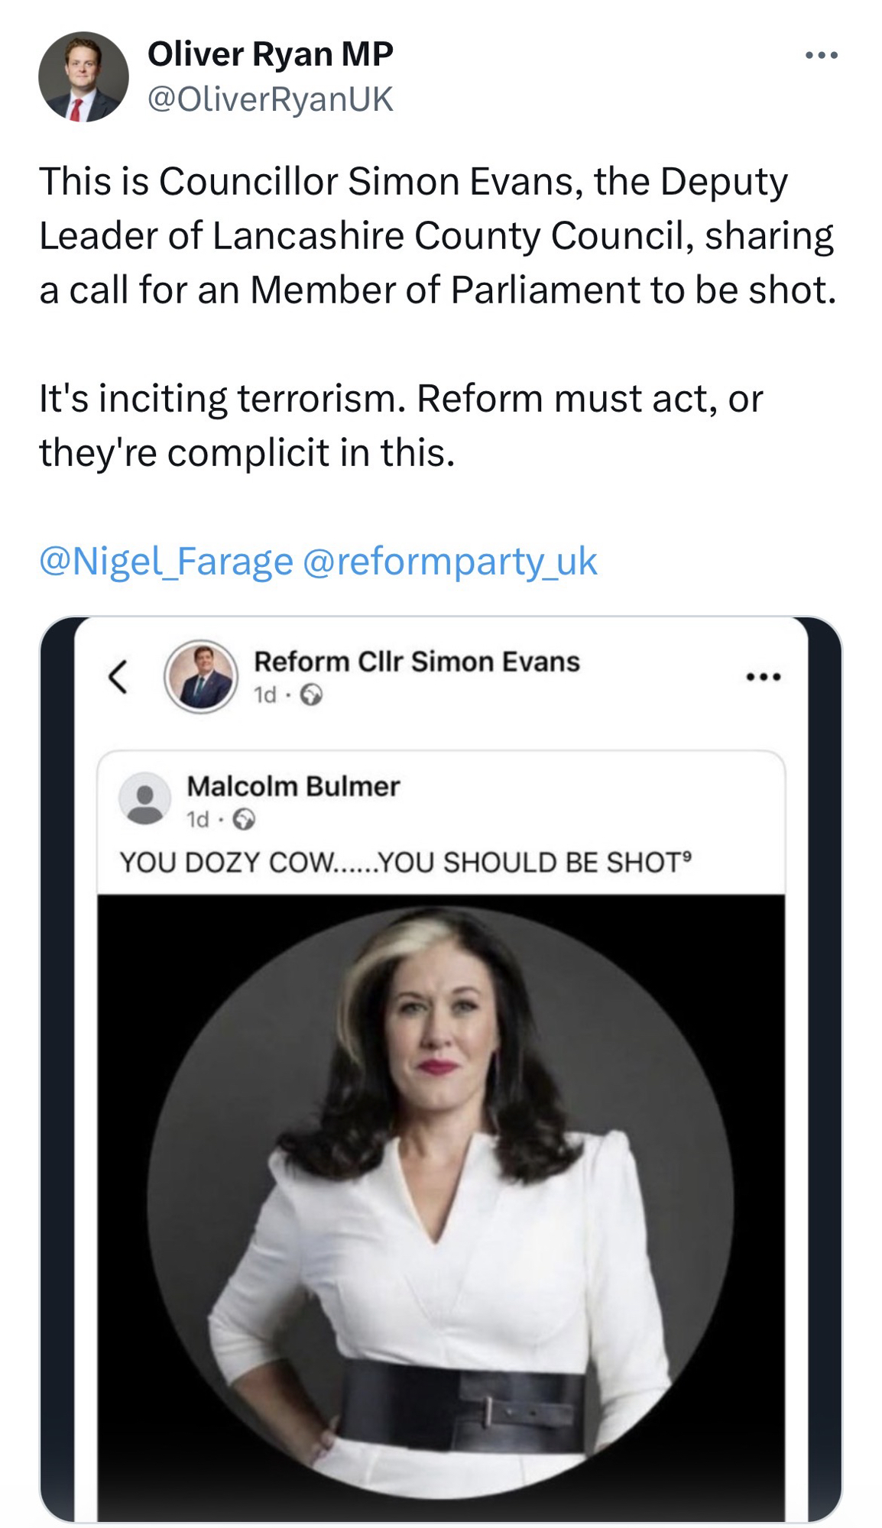This screenshot has width=882, height=1528.
Task: Click the globe icon under Simon Evans's name
Action: 311,694
